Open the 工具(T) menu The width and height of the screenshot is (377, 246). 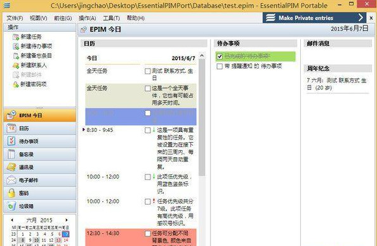111,18
